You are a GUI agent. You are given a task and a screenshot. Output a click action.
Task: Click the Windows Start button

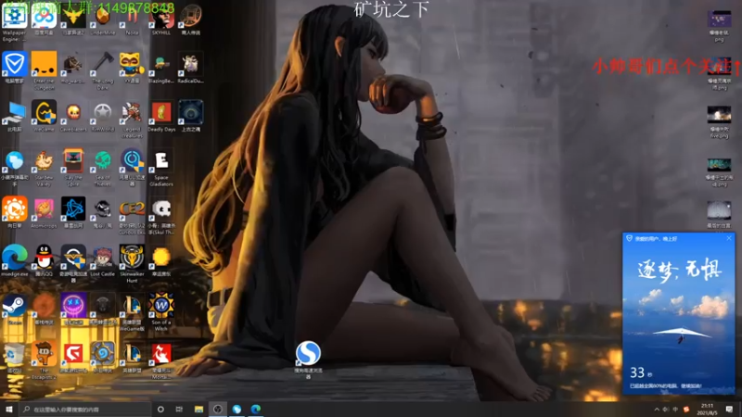(9, 409)
